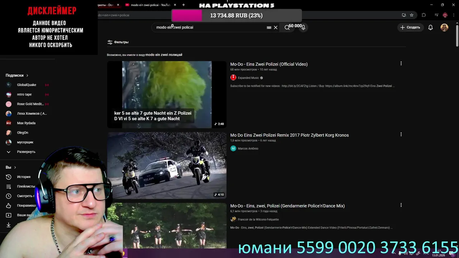Click the Создать button
Screen dimensions: 459x258
pos(410,27)
